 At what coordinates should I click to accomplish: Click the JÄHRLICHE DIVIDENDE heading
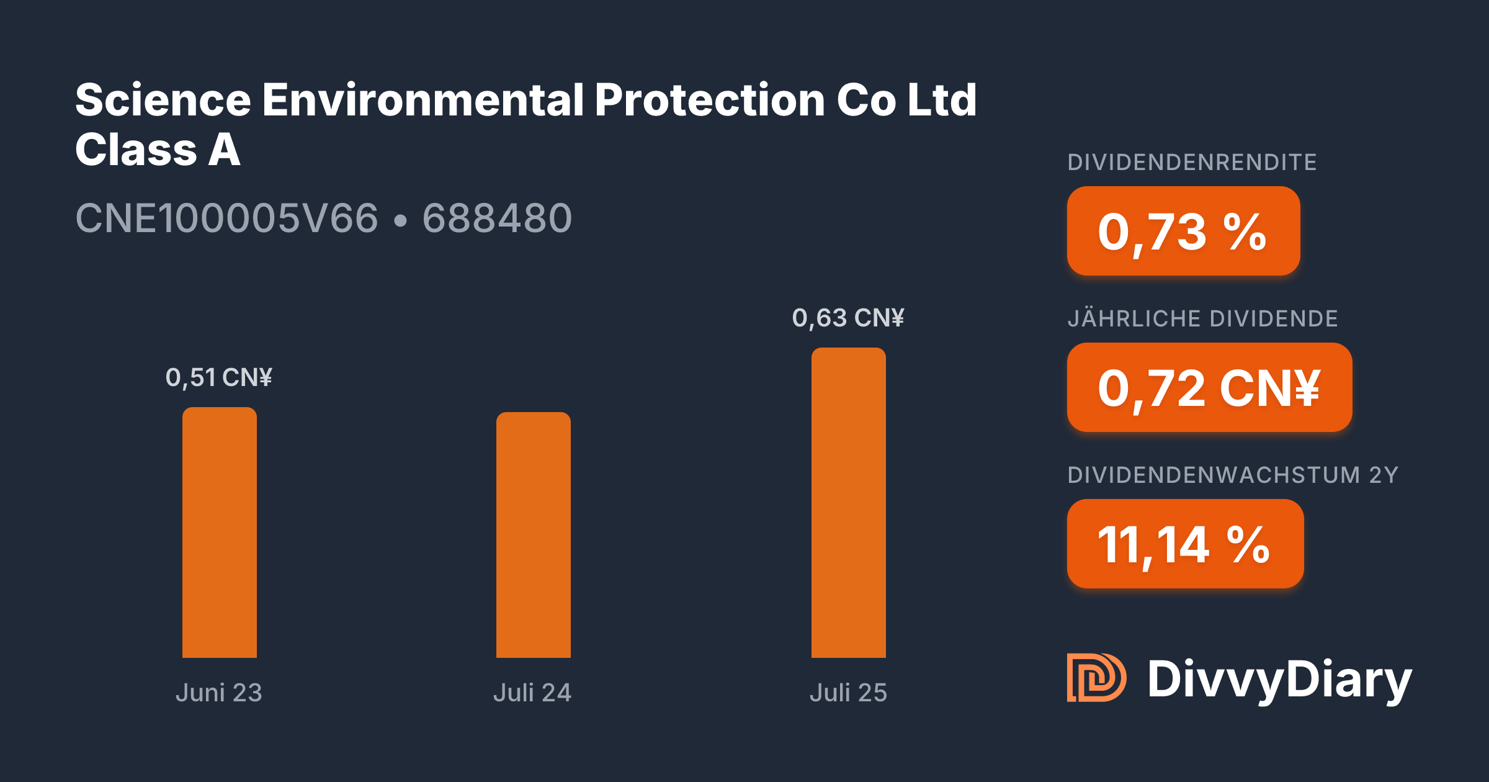[1202, 319]
